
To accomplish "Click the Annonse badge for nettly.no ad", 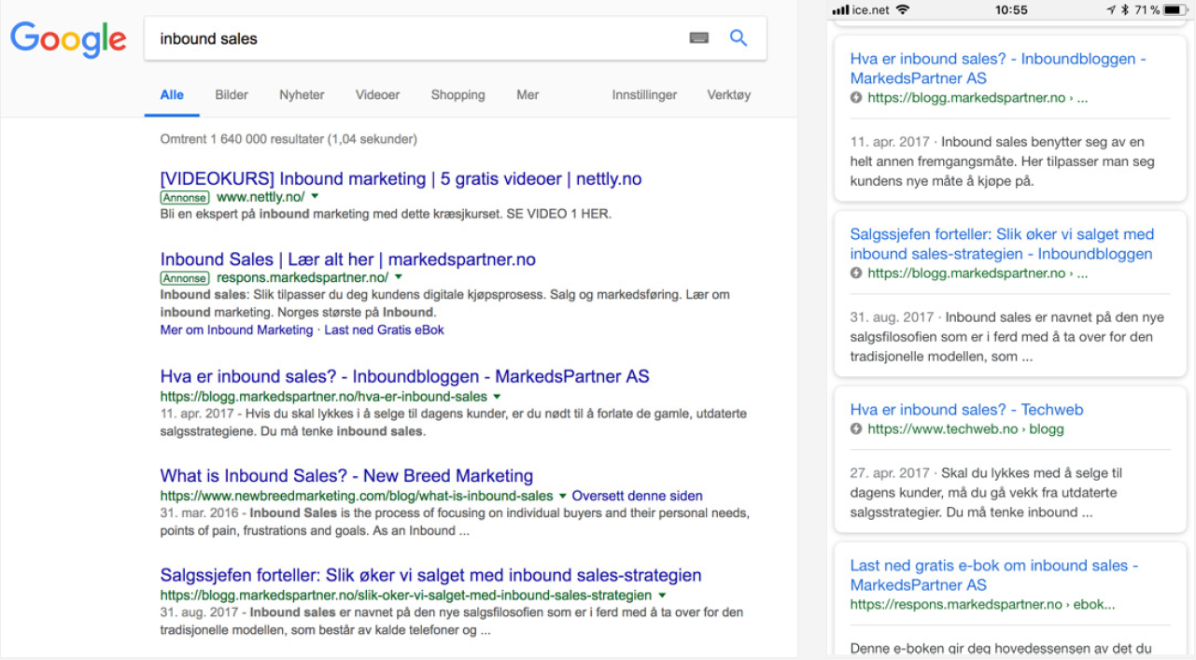I will tap(185, 198).
